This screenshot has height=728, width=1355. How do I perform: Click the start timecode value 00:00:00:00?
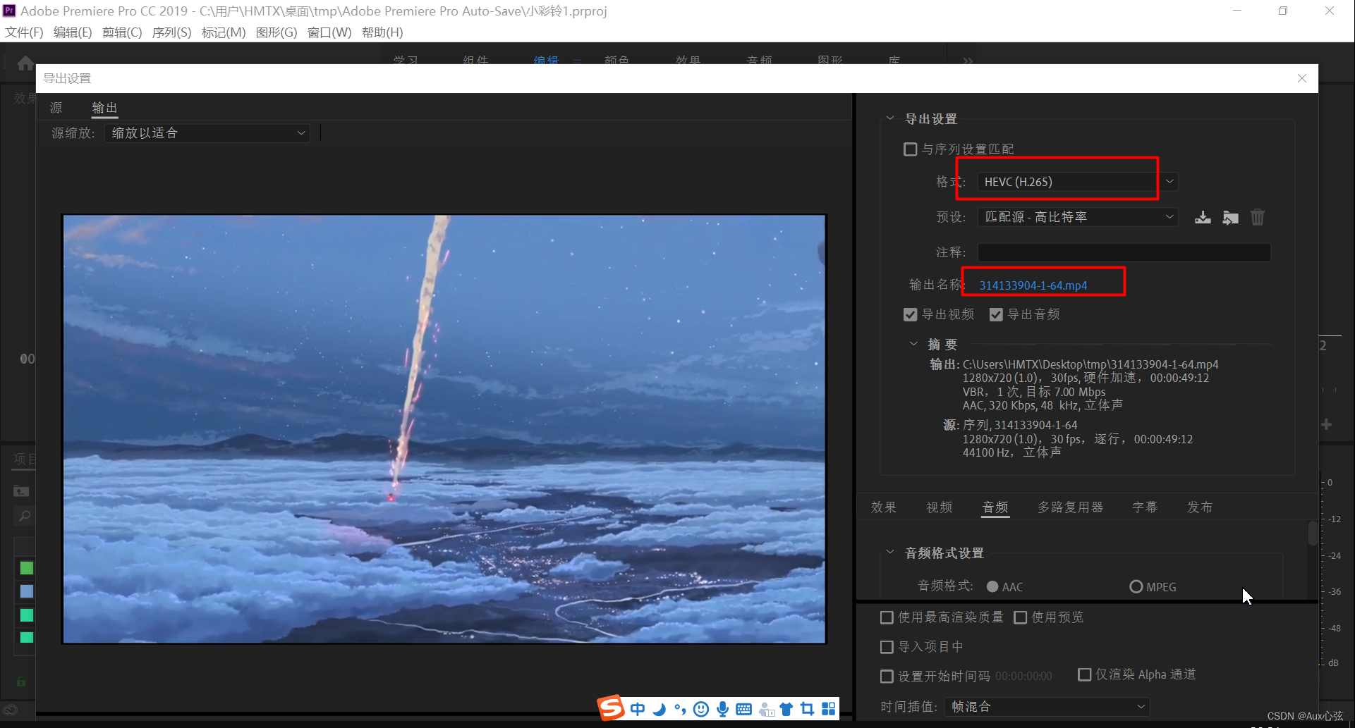click(1023, 677)
